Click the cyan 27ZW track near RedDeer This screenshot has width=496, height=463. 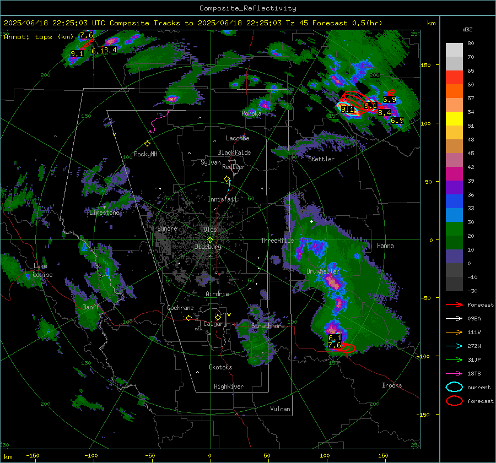coord(228,188)
